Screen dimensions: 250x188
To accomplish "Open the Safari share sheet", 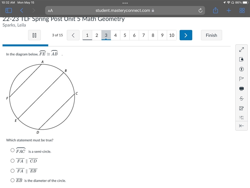I will tap(215, 10).
